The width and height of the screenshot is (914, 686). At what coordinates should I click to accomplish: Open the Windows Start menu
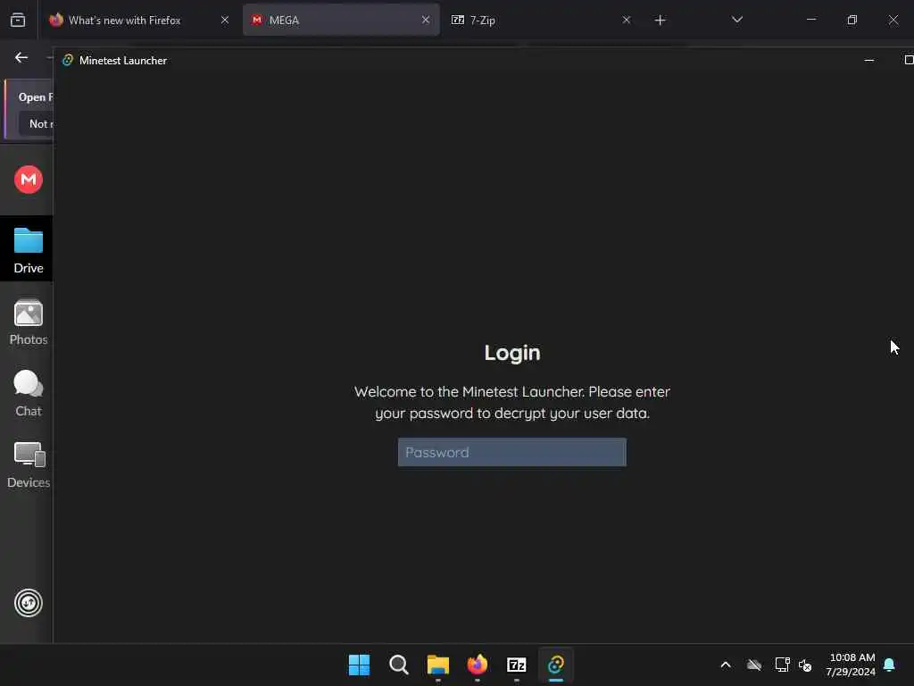click(359, 665)
